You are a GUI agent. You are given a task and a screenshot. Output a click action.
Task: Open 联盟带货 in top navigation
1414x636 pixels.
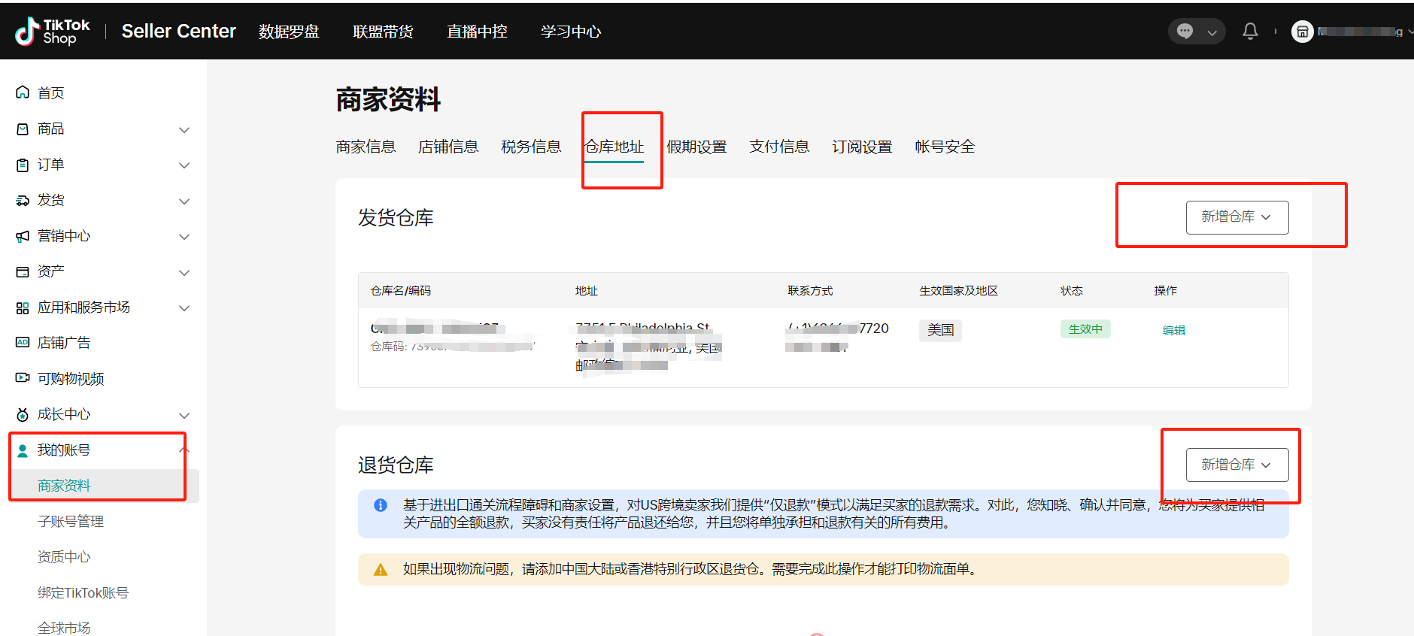point(383,32)
